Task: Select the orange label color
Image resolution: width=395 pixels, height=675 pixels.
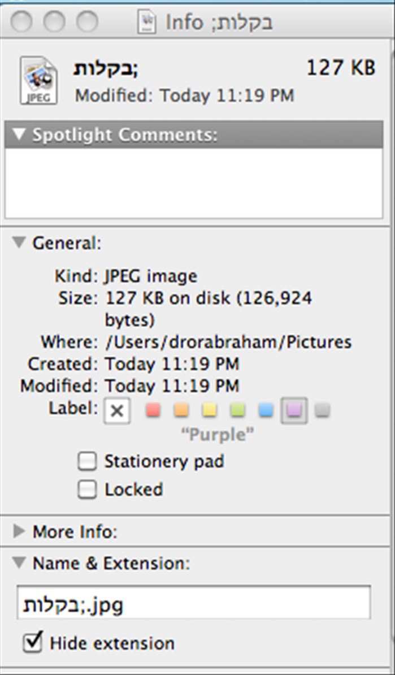Action: coord(181,410)
